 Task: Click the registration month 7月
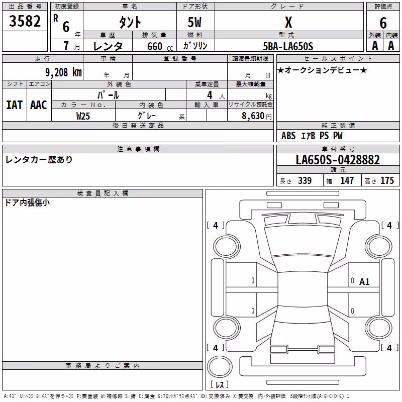[71, 46]
